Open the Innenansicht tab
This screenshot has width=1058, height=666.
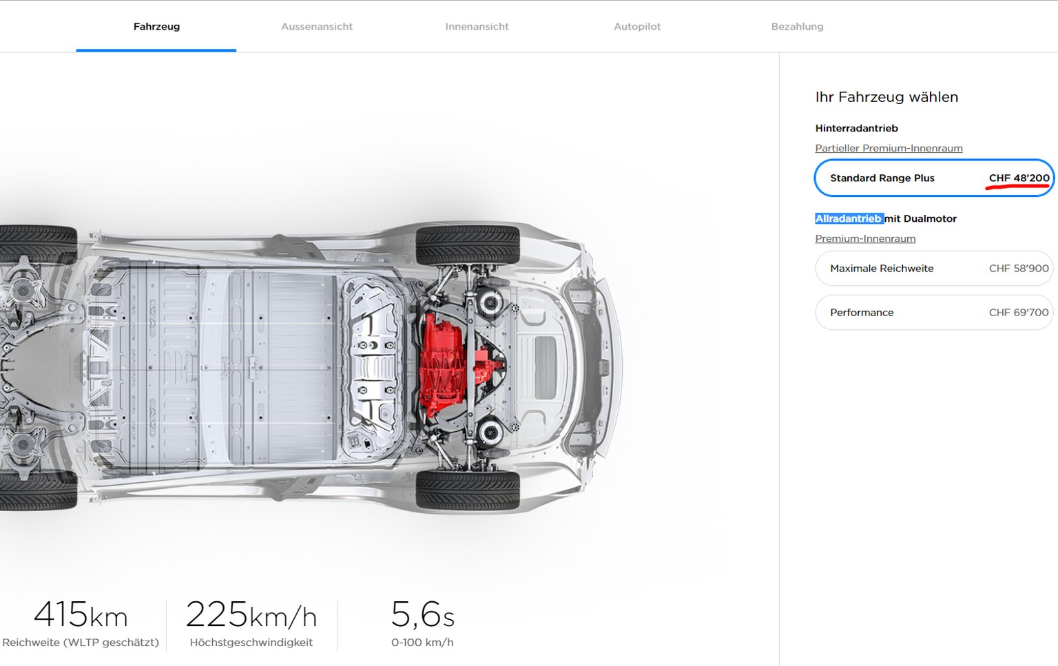pos(477,26)
